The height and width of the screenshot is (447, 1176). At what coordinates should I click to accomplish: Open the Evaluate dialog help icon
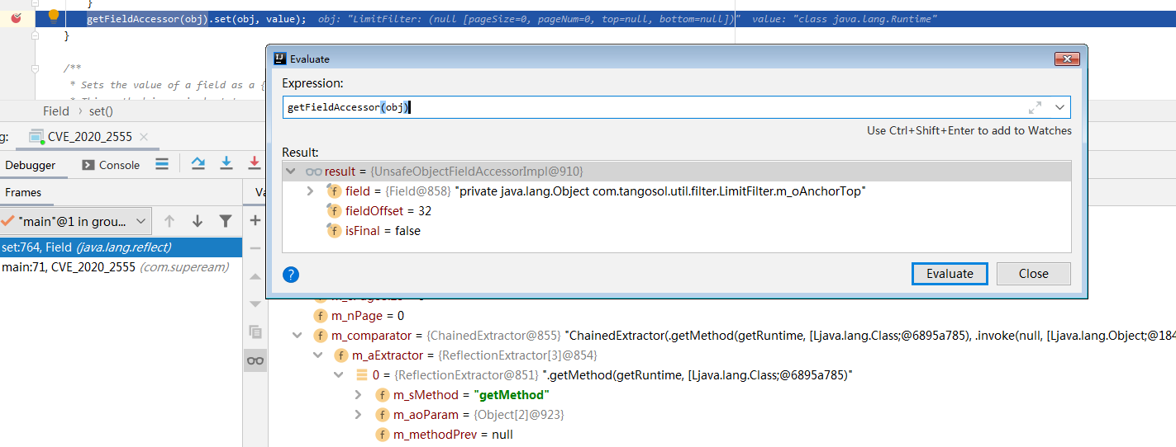coord(291,275)
